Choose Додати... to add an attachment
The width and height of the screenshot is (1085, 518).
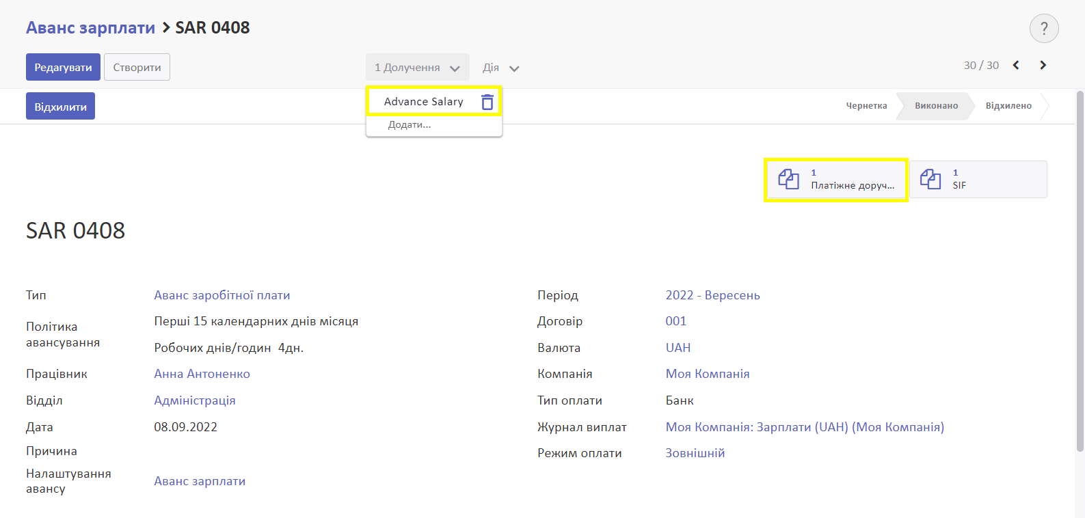coord(410,125)
